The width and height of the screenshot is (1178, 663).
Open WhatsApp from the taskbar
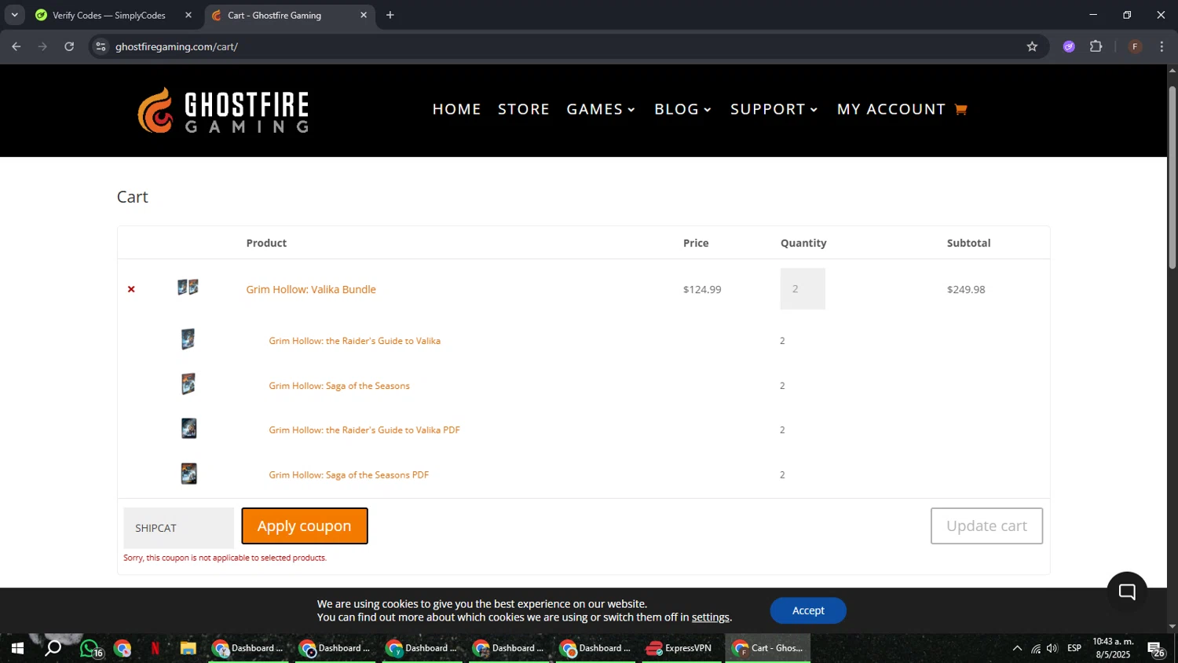click(90, 648)
